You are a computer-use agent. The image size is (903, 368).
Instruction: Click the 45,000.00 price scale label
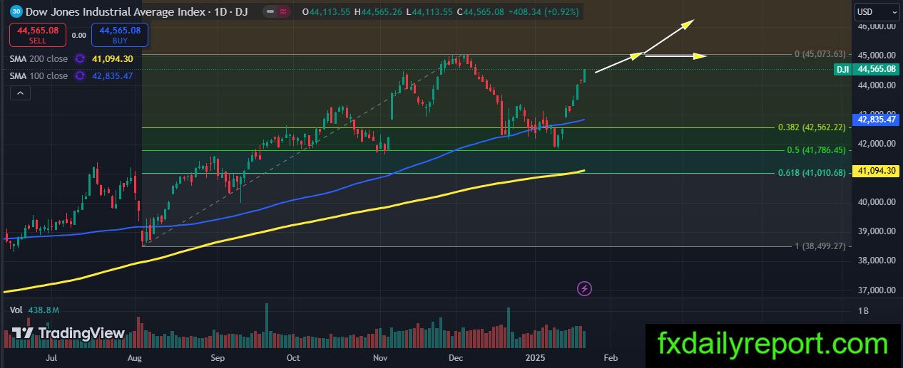(877, 56)
